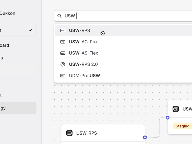The width and height of the screenshot is (192, 144).
Task: Click the circular icon beside USW-RPS 2.0
Action: (x=63, y=64)
